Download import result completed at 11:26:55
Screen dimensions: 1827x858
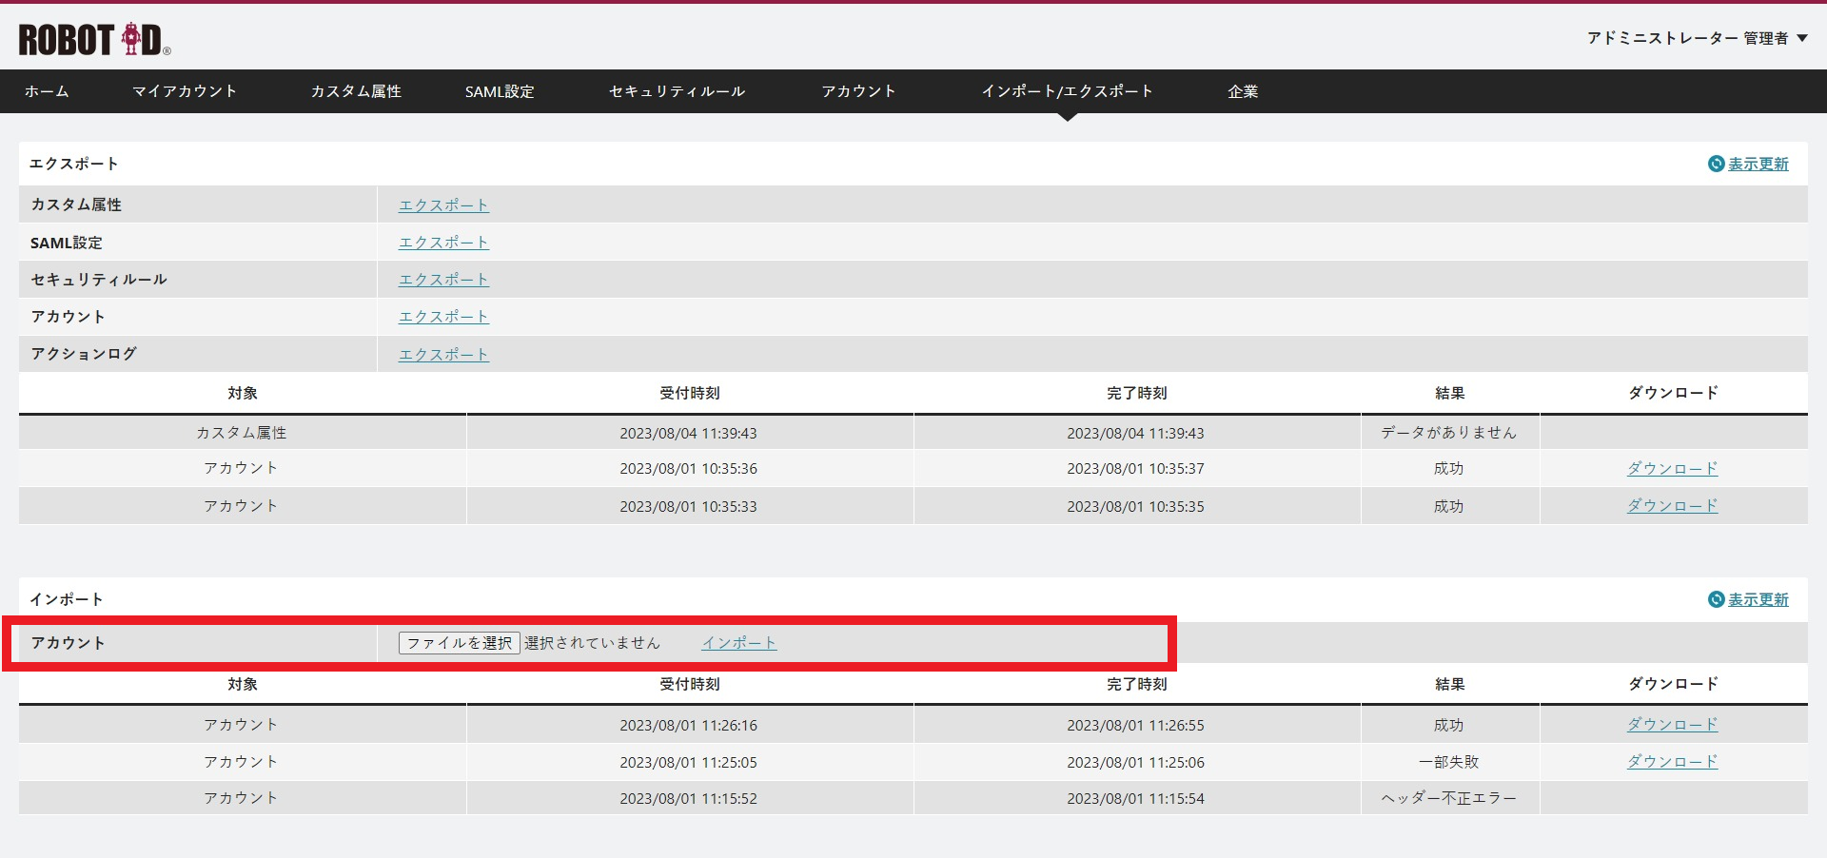pos(1672,724)
